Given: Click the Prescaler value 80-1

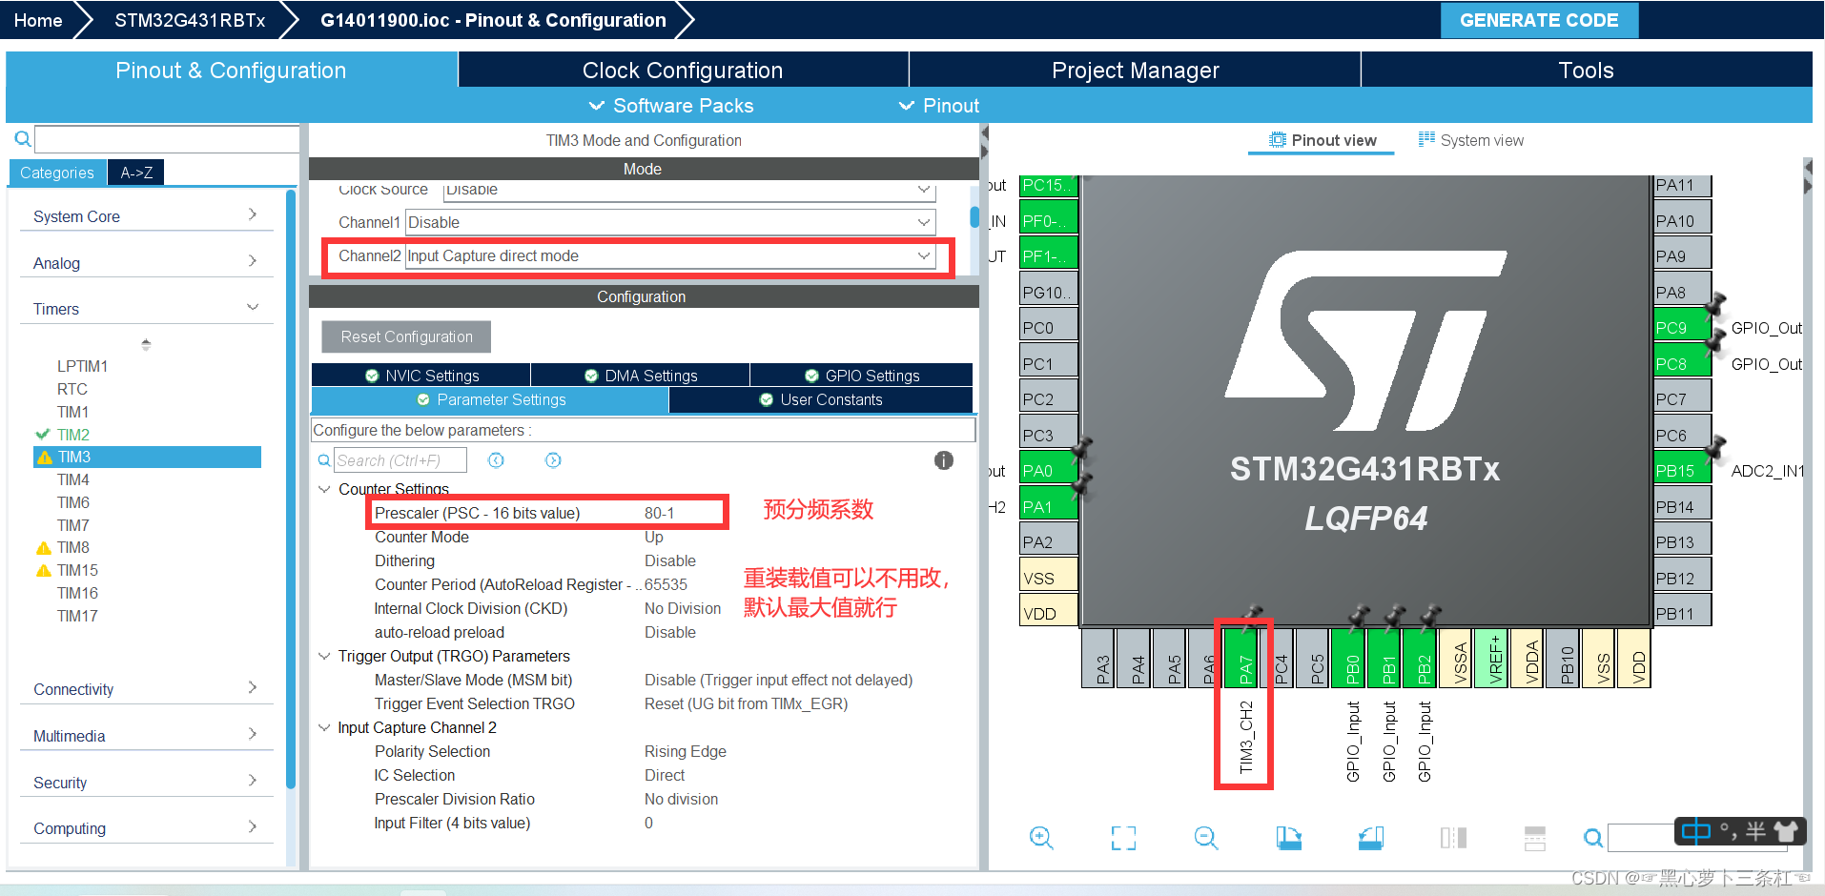Looking at the screenshot, I should tap(659, 513).
